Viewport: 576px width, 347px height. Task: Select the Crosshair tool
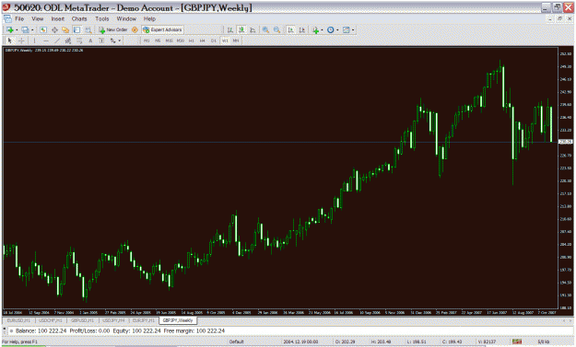(21, 40)
